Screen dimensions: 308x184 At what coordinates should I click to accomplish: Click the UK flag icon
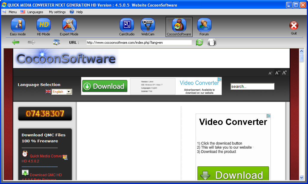[48, 91]
